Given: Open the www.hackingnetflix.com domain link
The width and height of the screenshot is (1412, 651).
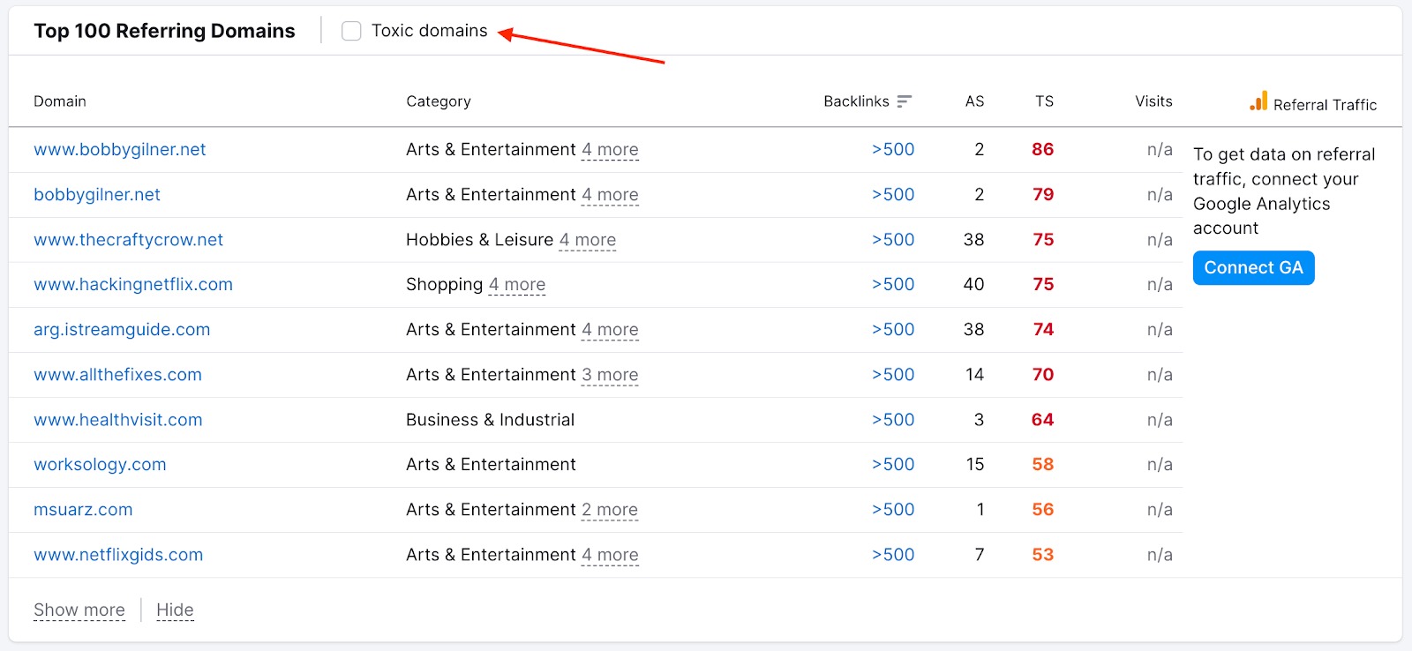Looking at the screenshot, I should 133,285.
